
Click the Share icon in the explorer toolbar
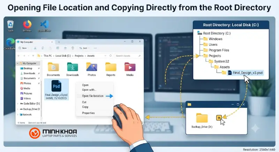coord(65,48)
